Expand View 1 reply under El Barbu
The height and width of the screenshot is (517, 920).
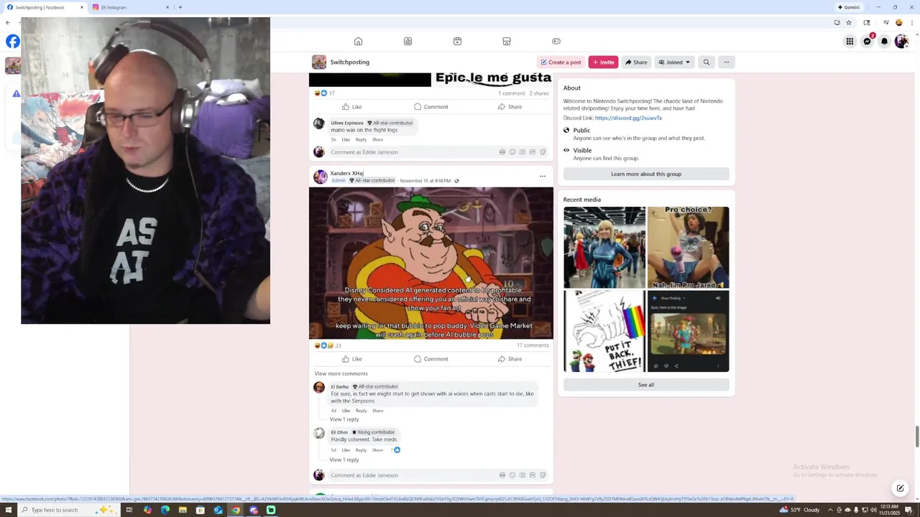[x=344, y=419]
